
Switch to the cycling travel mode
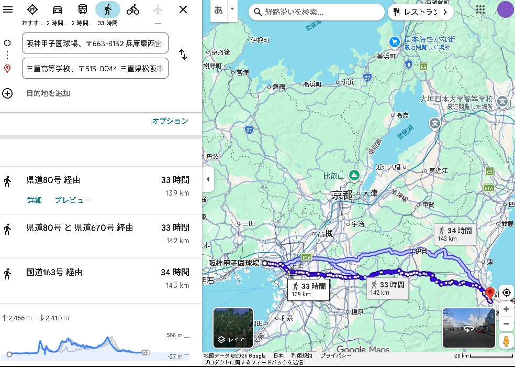[x=133, y=9]
